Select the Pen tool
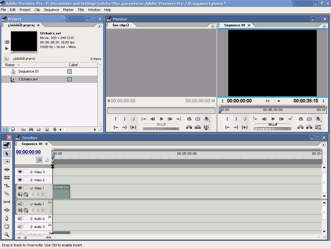This screenshot has width=331, height=249. [7, 218]
